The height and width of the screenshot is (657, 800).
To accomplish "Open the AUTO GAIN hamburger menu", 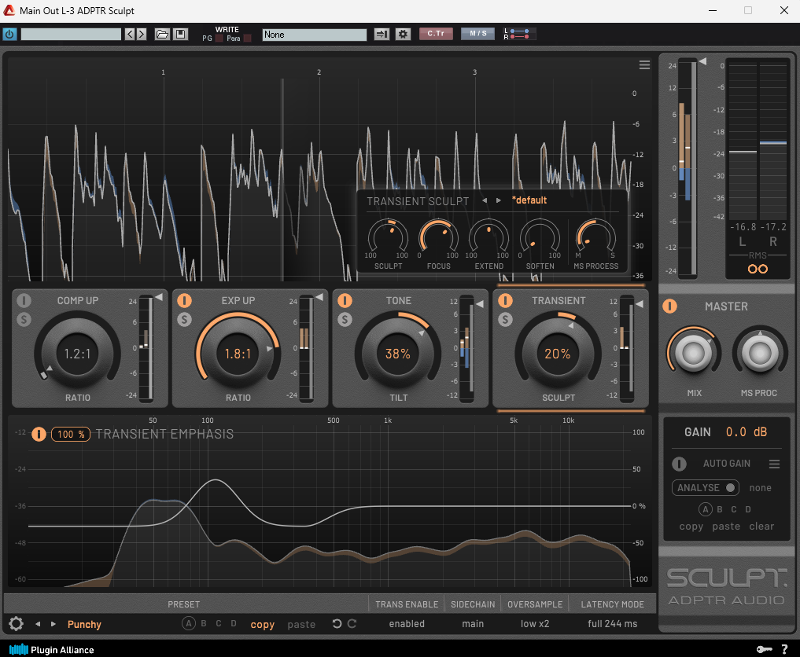I will tap(774, 464).
